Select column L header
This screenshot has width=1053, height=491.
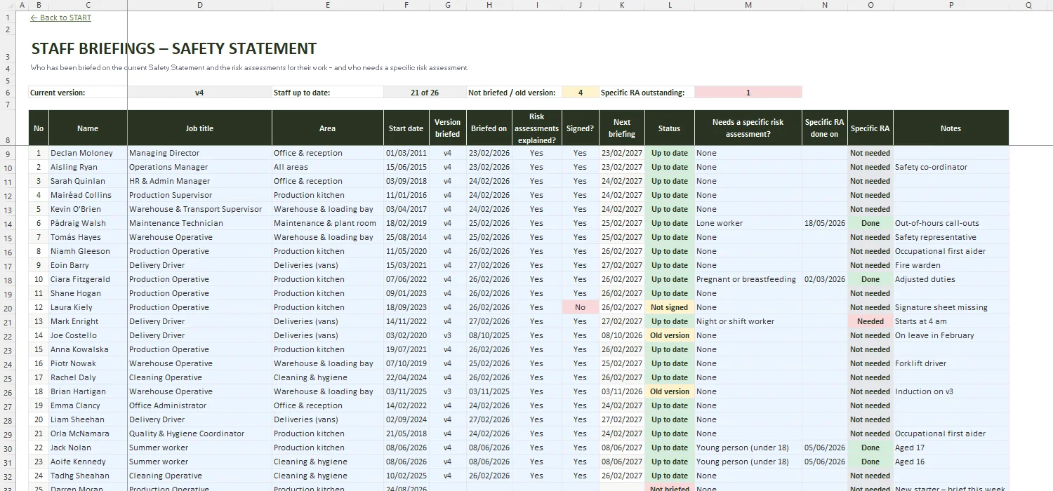tap(670, 5)
